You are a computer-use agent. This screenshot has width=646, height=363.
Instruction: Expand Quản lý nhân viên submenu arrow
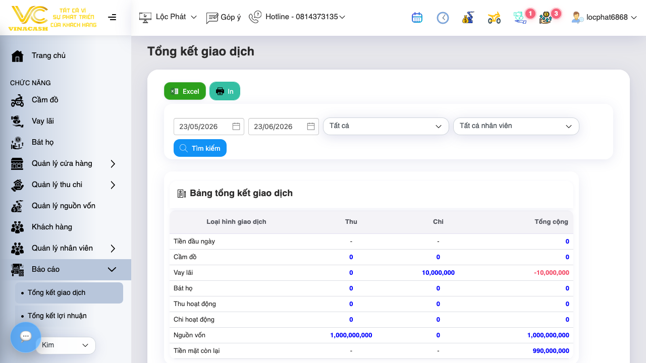113,248
